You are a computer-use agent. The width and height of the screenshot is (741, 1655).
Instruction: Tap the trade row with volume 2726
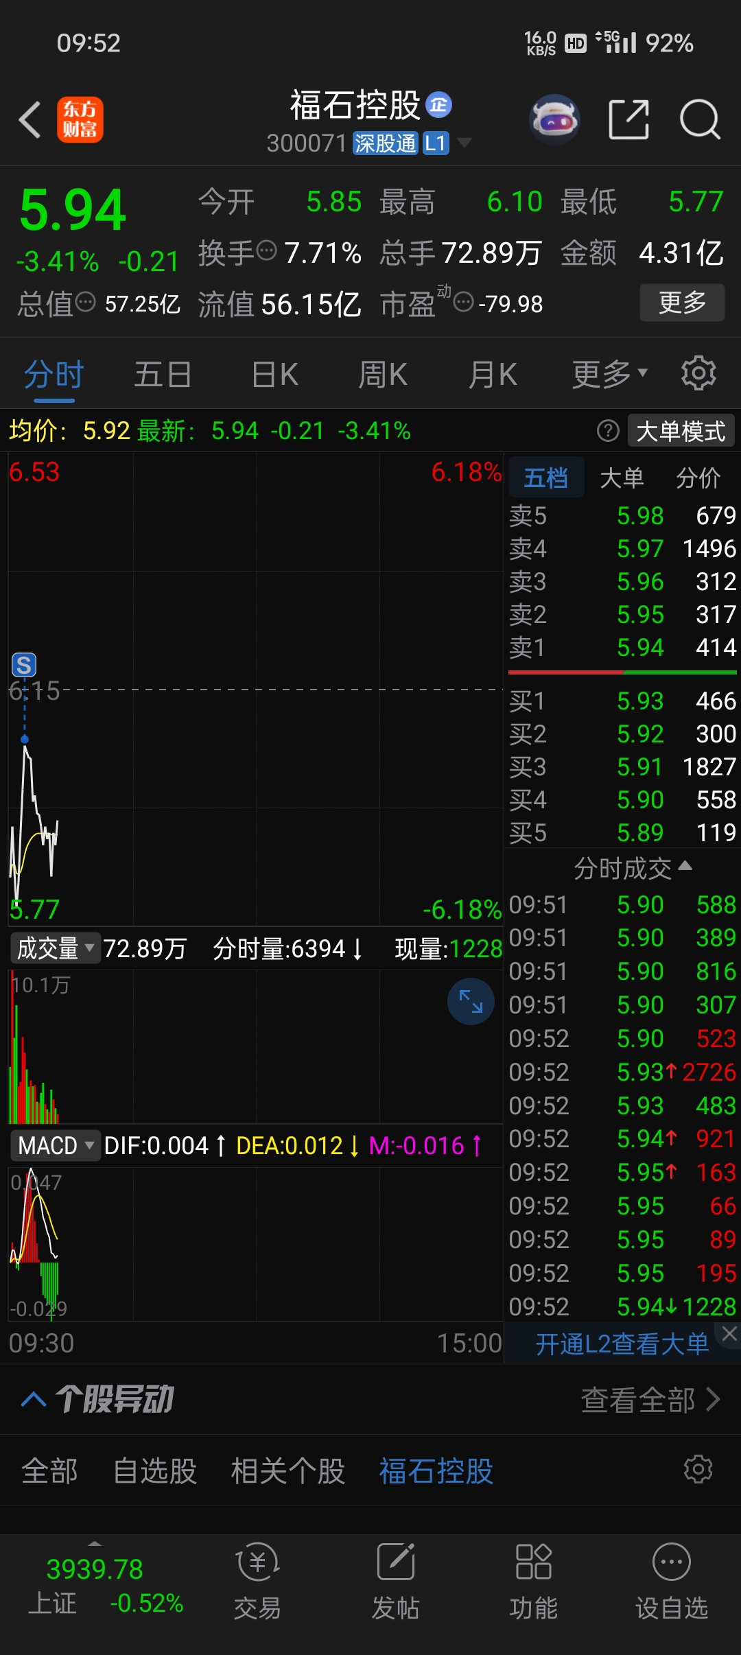coord(622,1072)
